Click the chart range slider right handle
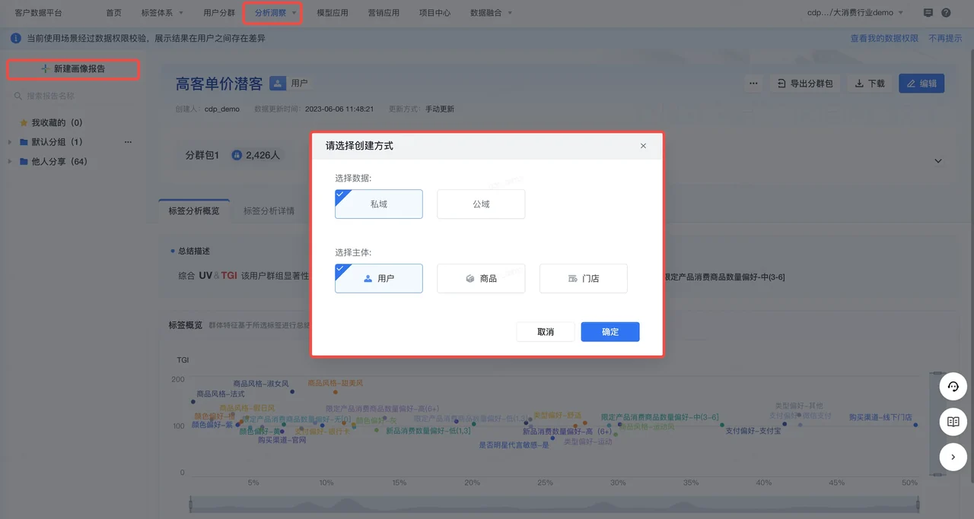 coord(918,505)
